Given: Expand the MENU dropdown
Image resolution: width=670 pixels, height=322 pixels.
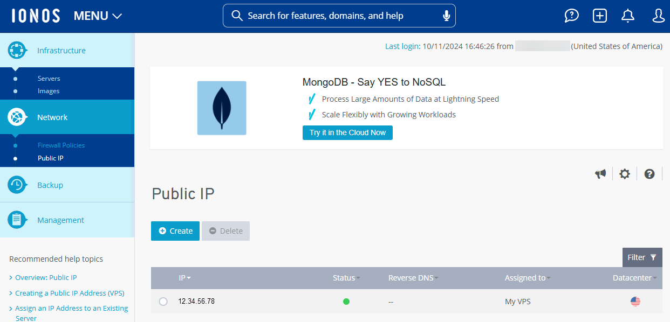Looking at the screenshot, I should click(x=98, y=16).
